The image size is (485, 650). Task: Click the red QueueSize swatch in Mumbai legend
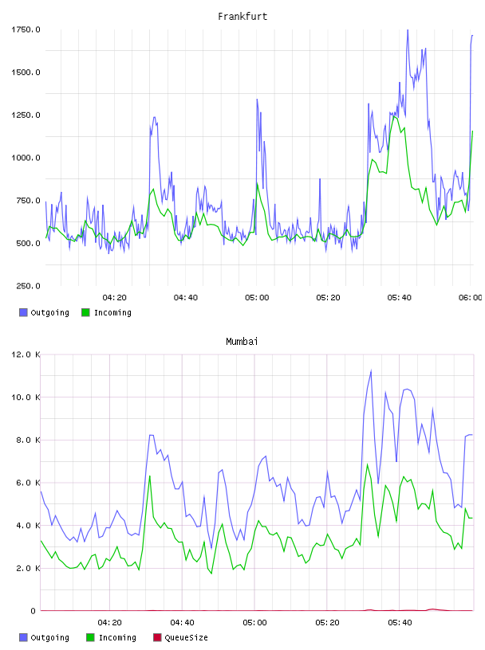pyautogui.click(x=157, y=637)
